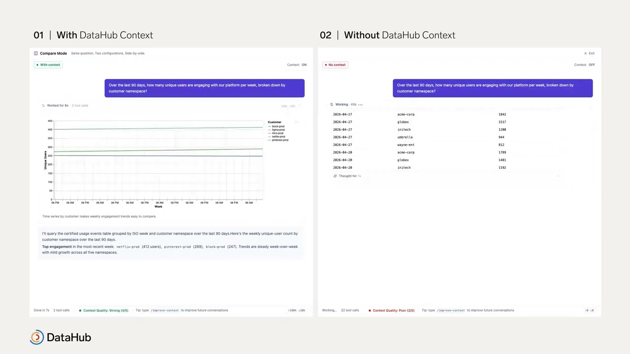This screenshot has width=630, height=354.
Task: Click the umbrella row cell
Action: point(405,137)
